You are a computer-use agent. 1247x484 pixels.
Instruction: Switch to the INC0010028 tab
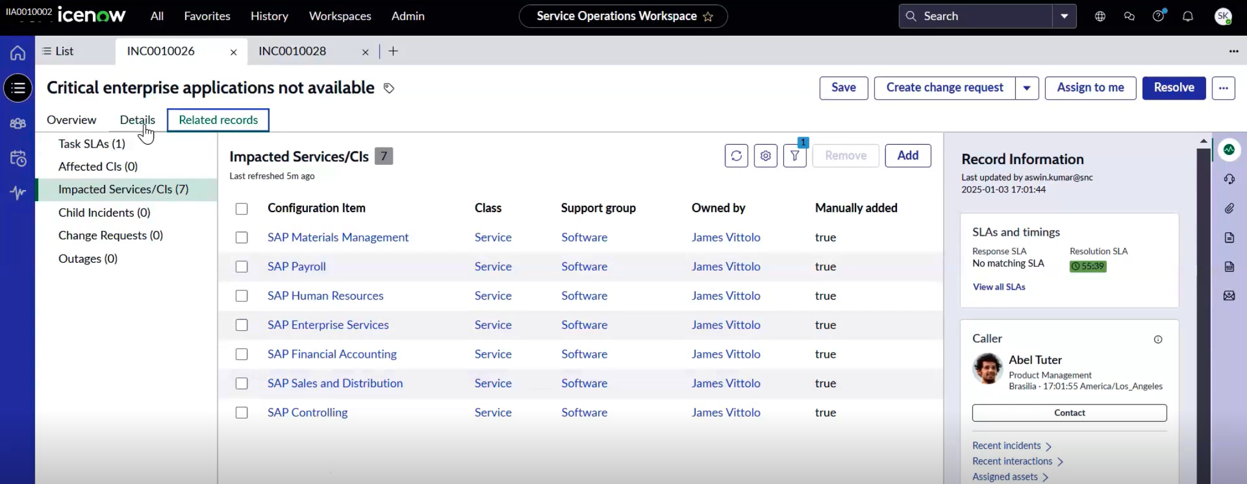[x=292, y=51]
